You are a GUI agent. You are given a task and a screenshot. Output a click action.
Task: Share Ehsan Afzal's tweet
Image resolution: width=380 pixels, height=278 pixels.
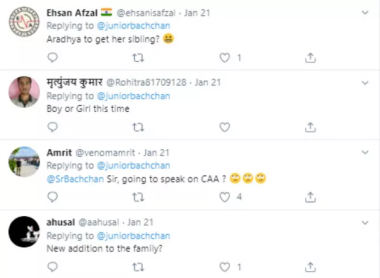pyautogui.click(x=310, y=57)
